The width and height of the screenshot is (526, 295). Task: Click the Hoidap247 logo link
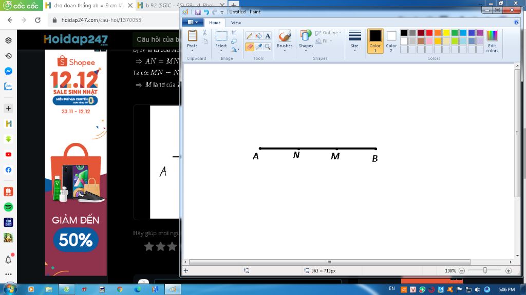(x=76, y=40)
